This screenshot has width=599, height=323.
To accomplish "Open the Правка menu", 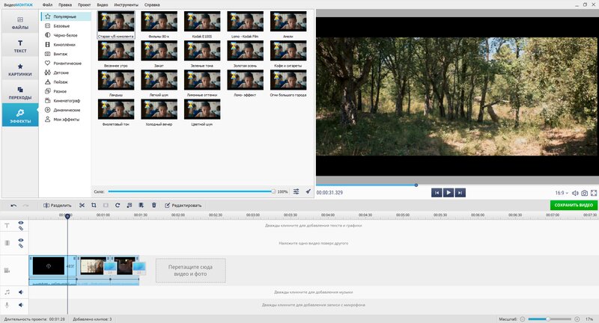I will click(65, 4).
